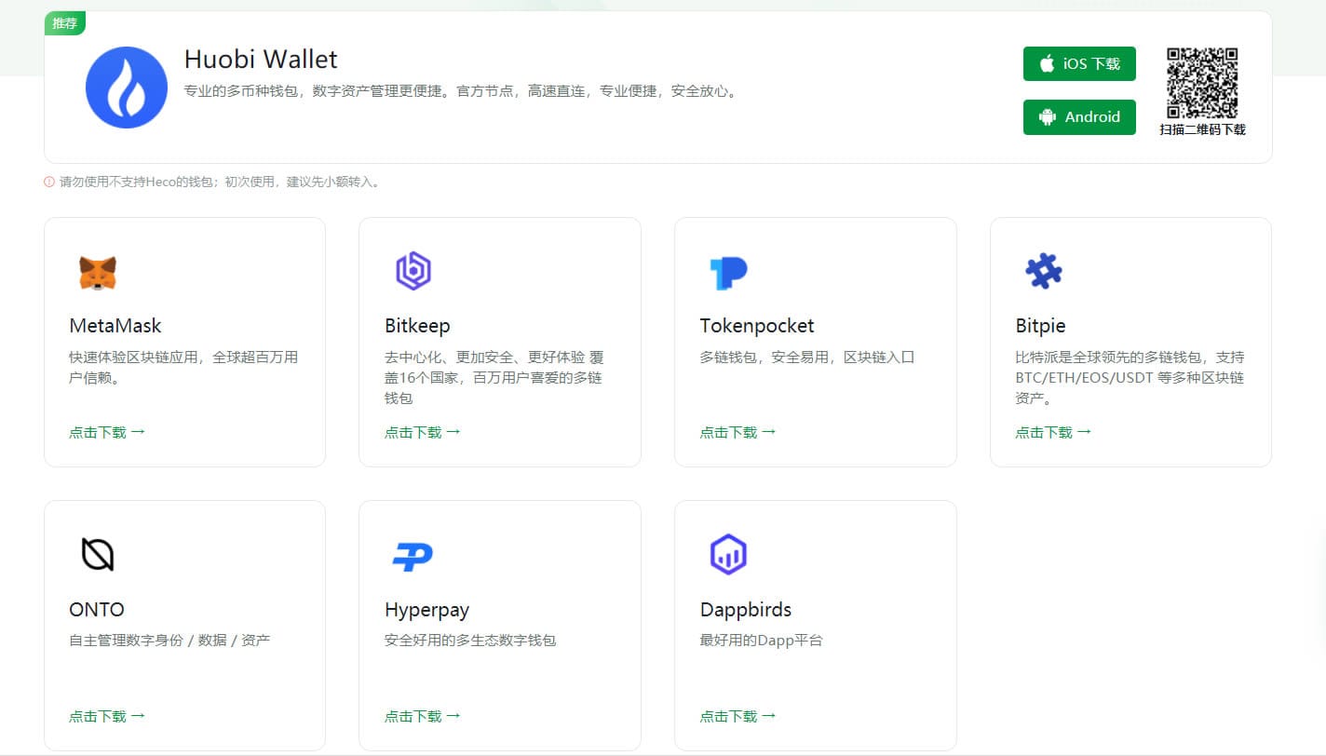Click the Hyperpay lightning logo
The image size is (1326, 756).
(411, 555)
